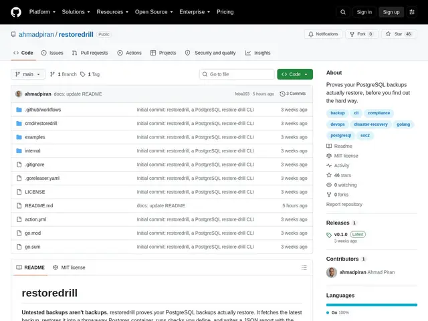This screenshot has height=321, width=428.
Task: Click the disaster-recovery topic tag
Action: [370, 124]
